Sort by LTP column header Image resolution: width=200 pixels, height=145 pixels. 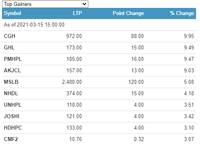77,13
